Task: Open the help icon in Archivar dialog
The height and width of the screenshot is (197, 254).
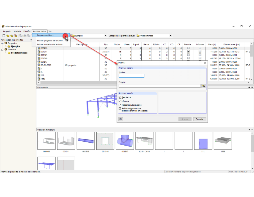Action: [121, 119]
